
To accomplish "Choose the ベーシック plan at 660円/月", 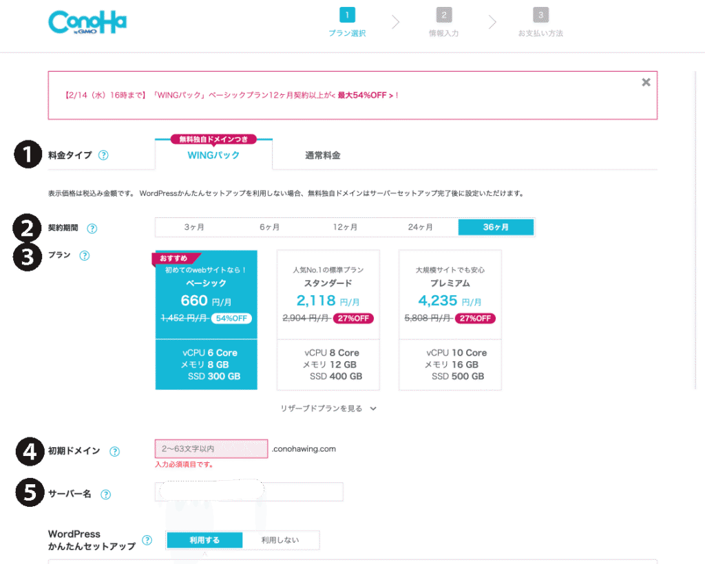I will [207, 320].
